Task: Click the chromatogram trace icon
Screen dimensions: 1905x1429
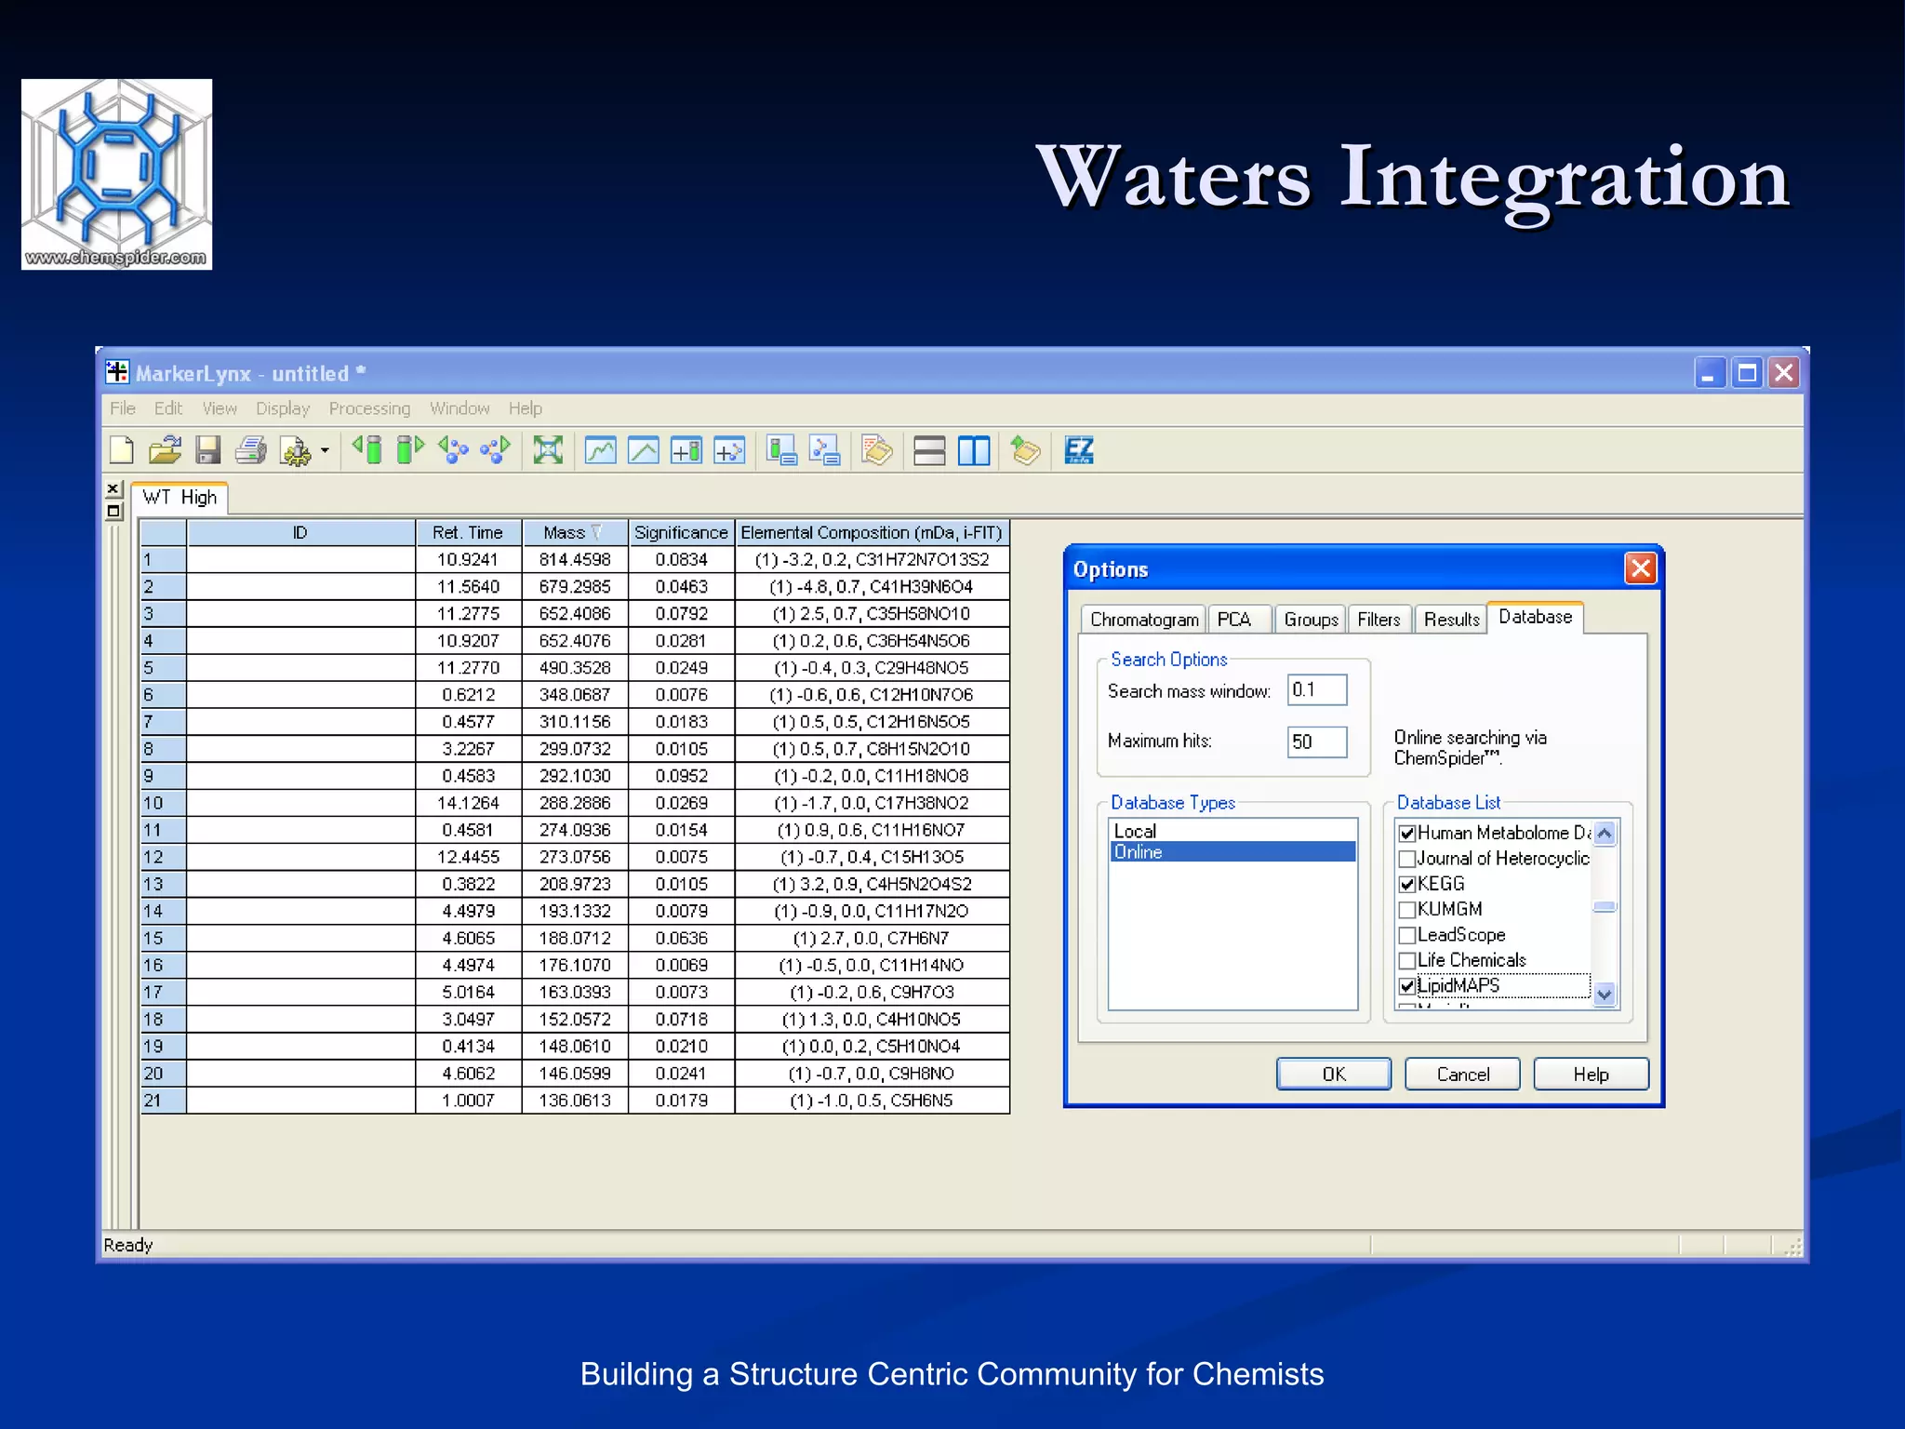Action: 600,451
